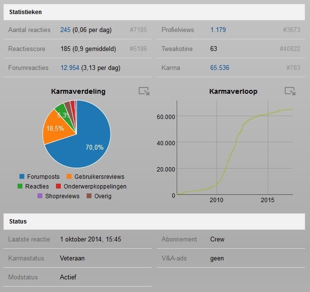Click the Forumreacties label

pos(28,68)
